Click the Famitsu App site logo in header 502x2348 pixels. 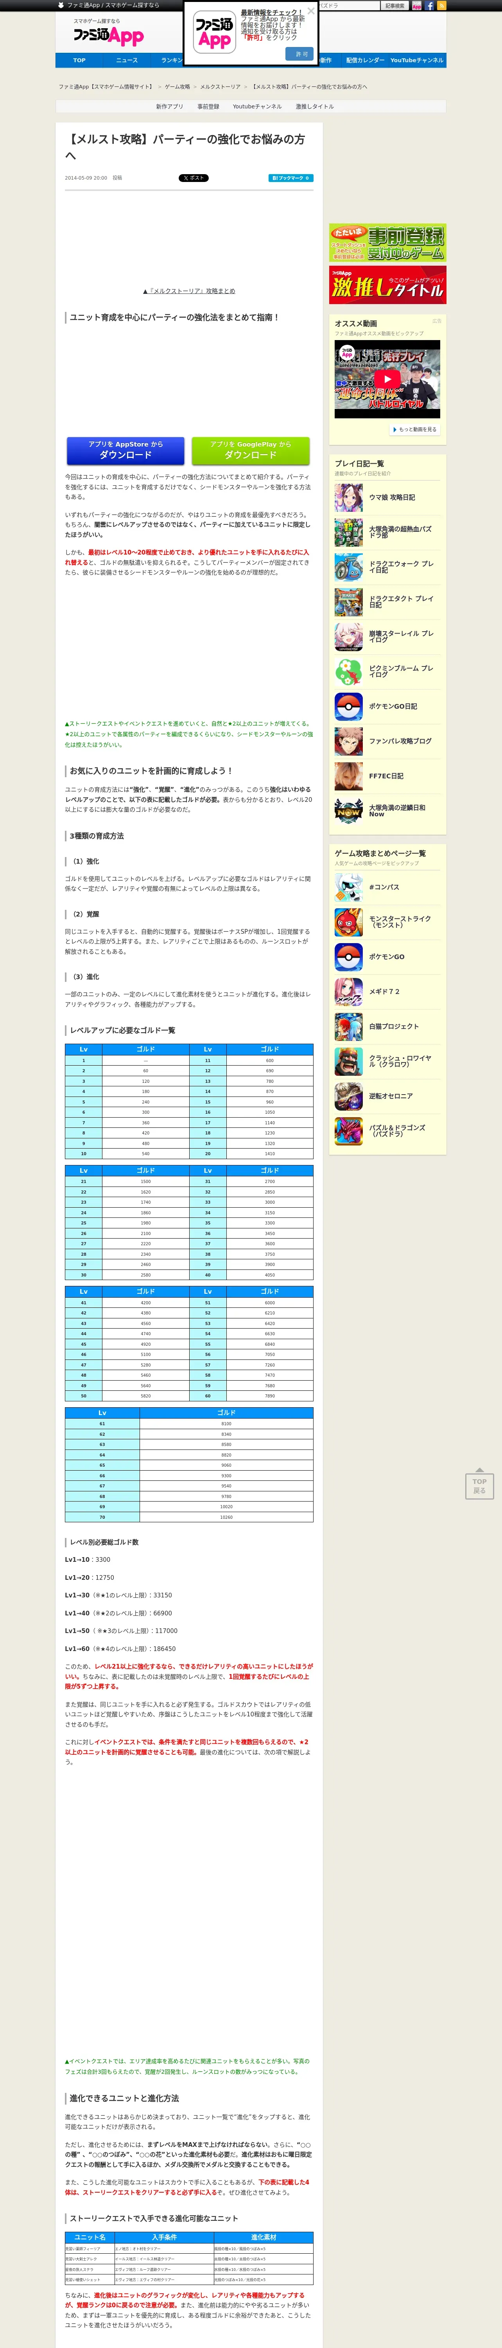tap(108, 36)
